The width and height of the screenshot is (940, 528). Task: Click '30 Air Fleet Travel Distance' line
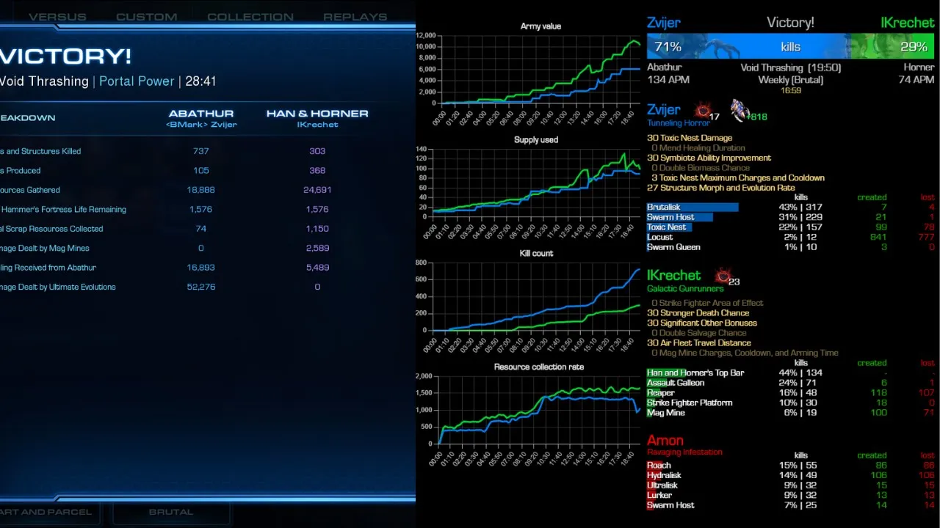tap(699, 343)
